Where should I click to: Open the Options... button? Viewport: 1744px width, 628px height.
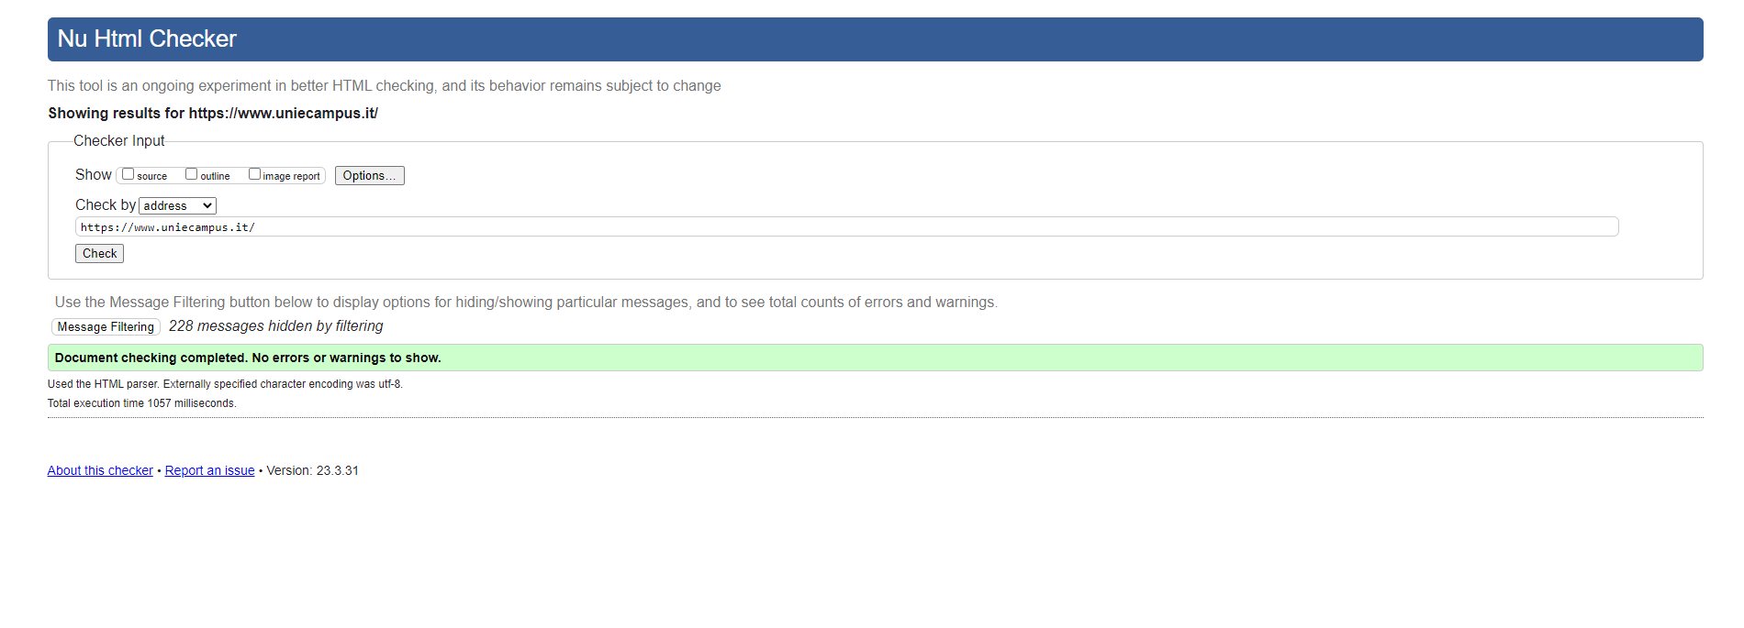coord(369,175)
